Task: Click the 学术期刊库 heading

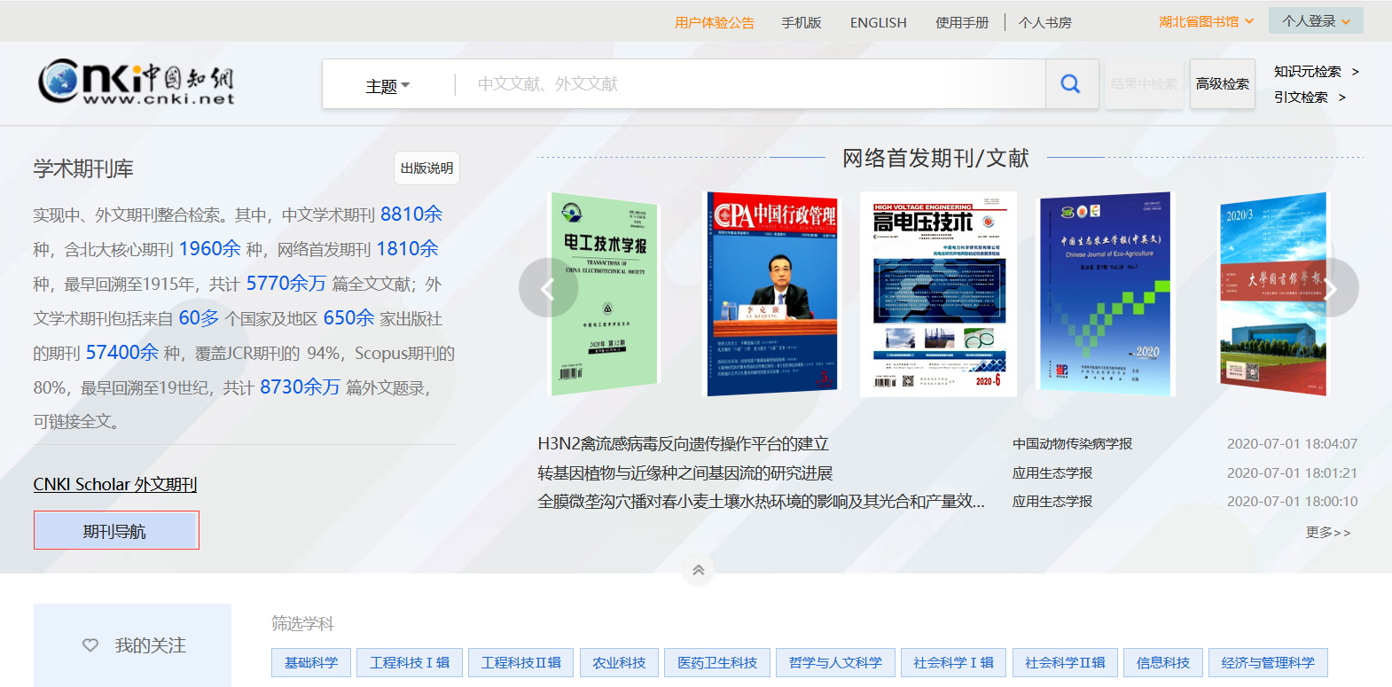Action: coord(83,168)
